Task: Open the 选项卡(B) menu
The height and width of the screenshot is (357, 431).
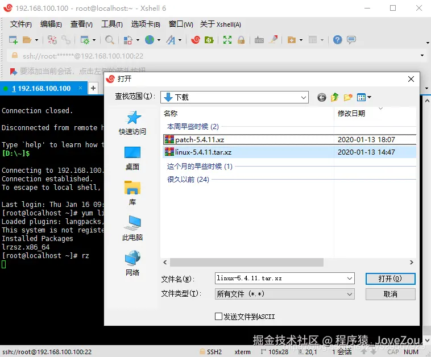Action: point(146,24)
